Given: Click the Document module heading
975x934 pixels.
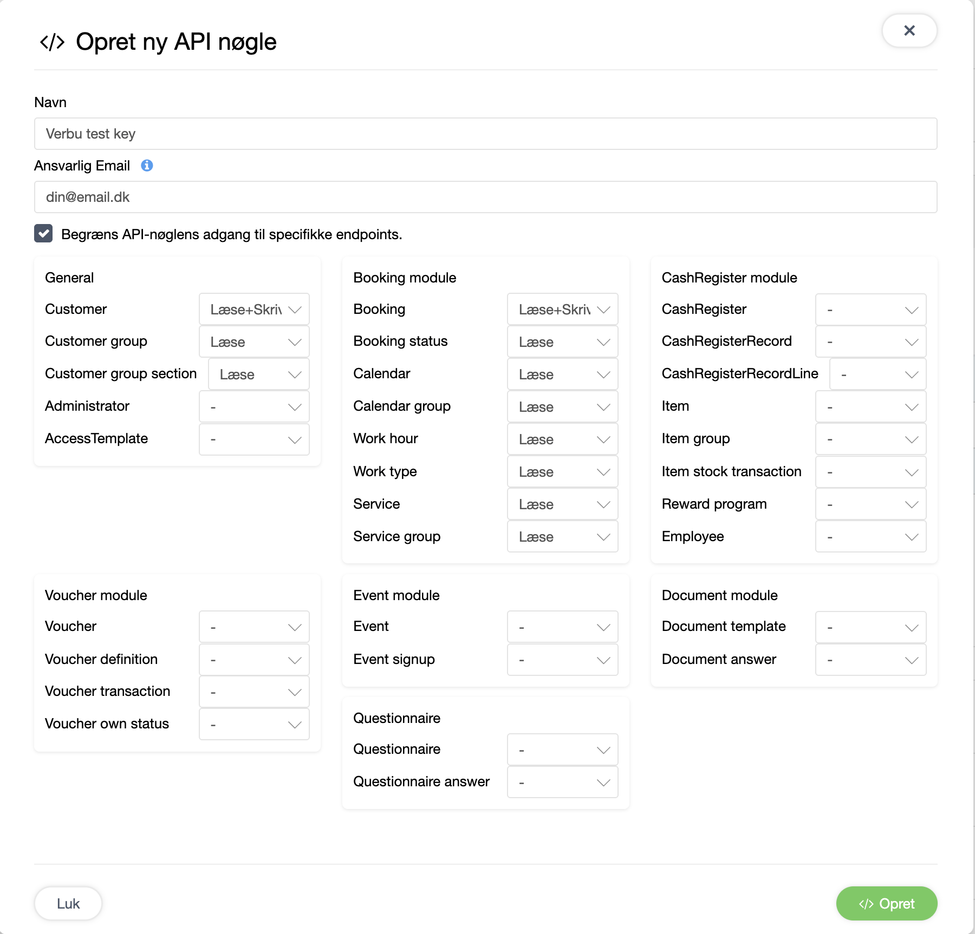Looking at the screenshot, I should (719, 595).
